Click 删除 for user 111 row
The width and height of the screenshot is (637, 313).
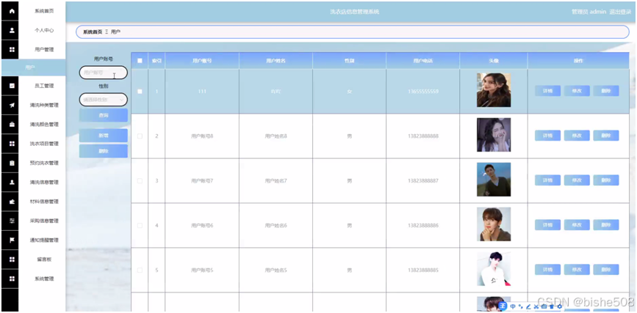click(x=606, y=91)
